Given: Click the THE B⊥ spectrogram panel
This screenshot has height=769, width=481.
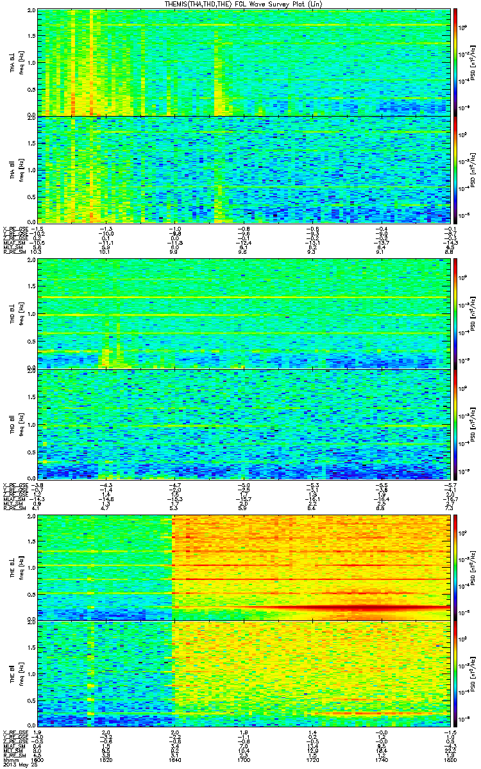Looking at the screenshot, I should tap(243, 567).
